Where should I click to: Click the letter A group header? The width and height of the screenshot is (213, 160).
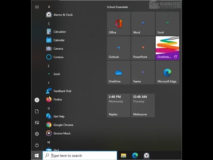[x=49, y=7]
